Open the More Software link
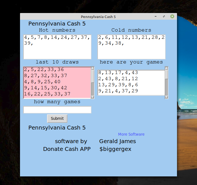This screenshot has width=197, height=185. [x=131, y=134]
